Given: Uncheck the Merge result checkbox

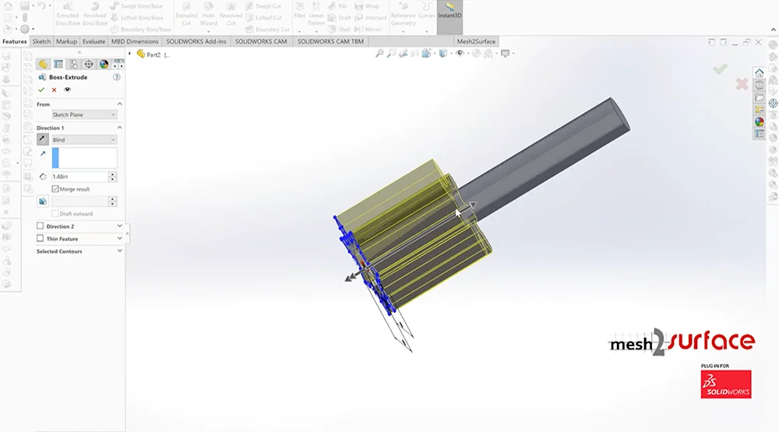Looking at the screenshot, I should pyautogui.click(x=55, y=189).
